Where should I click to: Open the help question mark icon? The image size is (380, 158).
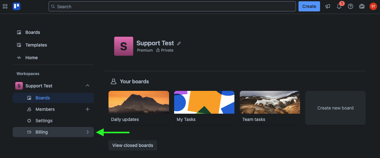pos(351,7)
